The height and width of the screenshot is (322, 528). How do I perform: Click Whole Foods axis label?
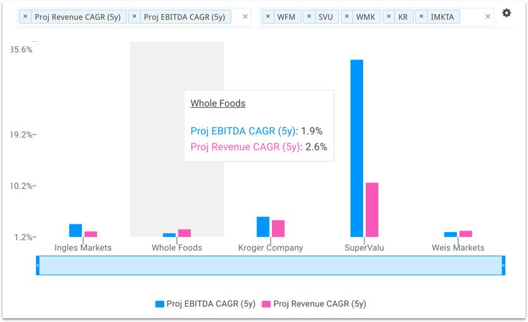(177, 248)
